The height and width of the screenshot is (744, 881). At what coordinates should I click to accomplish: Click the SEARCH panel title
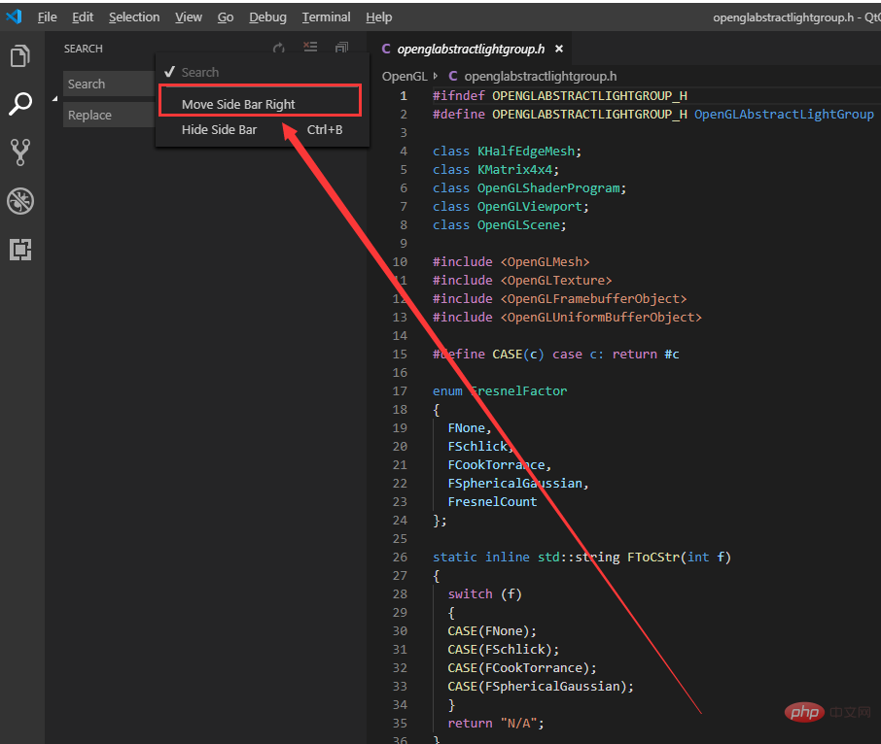coord(84,49)
